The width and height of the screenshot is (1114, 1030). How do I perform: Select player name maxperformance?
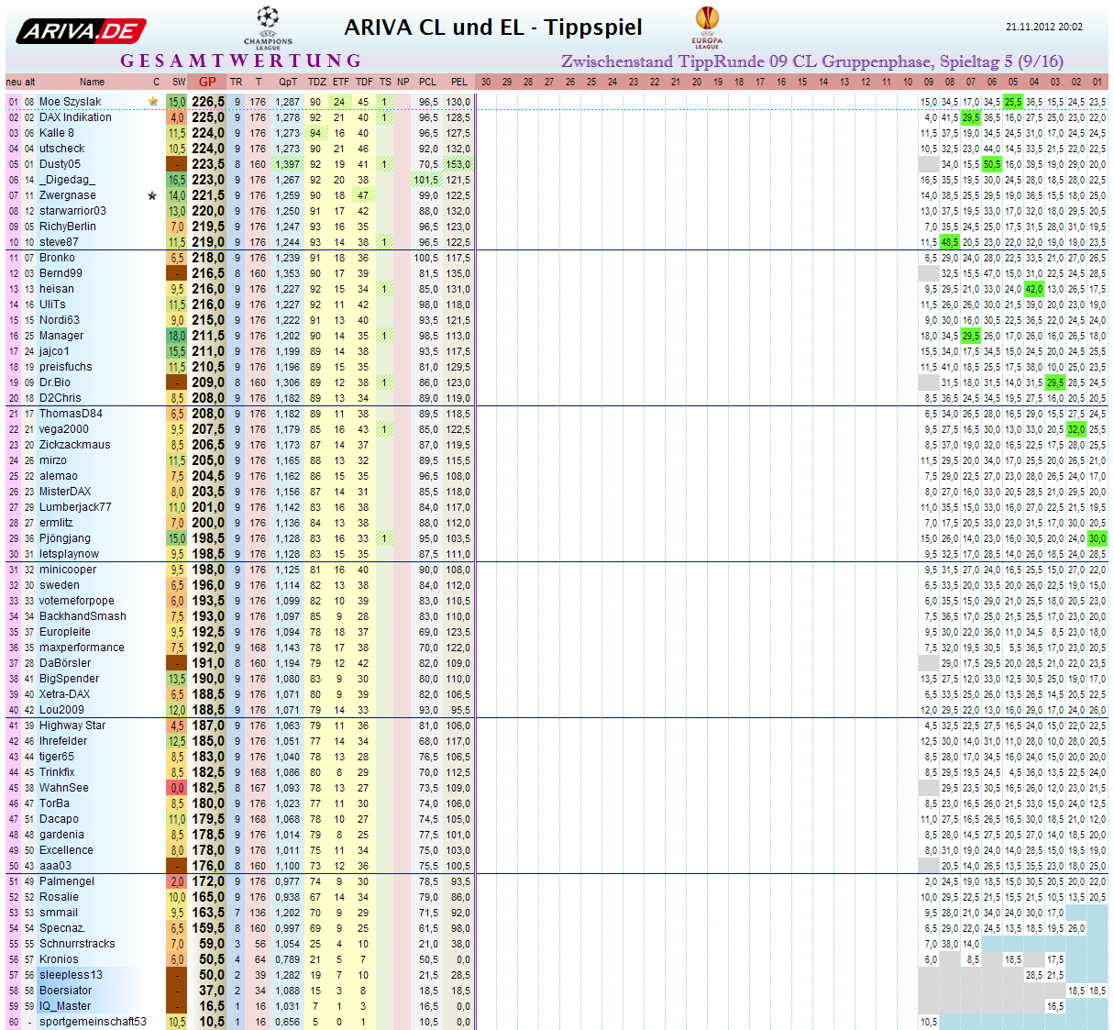(82, 648)
